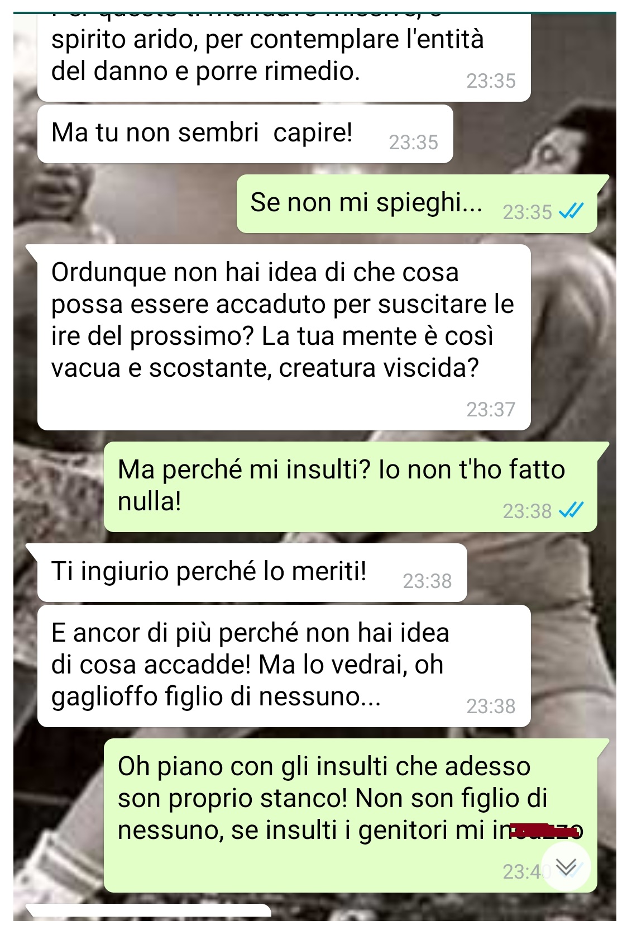Select the message 'Ma tu non sembri capire!'
The width and height of the screenshot is (632, 939).
click(x=245, y=134)
